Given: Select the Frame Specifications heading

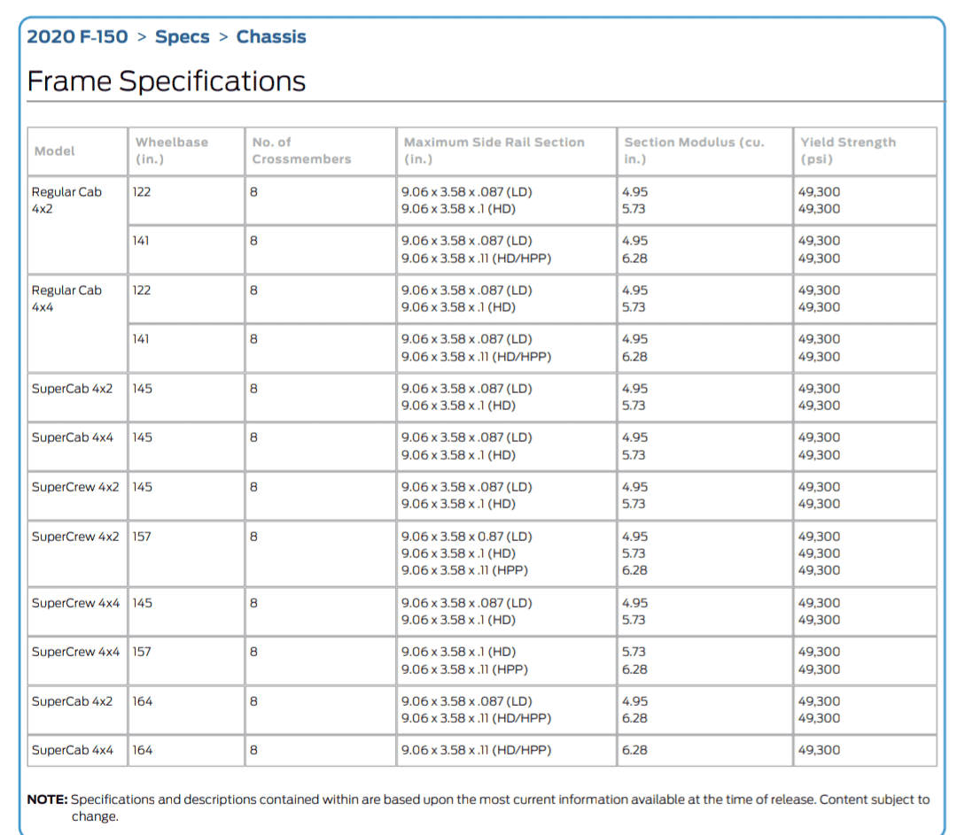Looking at the screenshot, I should pos(166,81).
